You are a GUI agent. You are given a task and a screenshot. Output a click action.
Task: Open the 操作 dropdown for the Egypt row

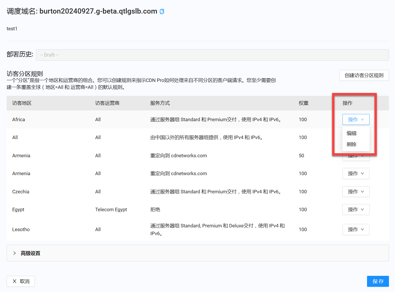tap(356, 209)
